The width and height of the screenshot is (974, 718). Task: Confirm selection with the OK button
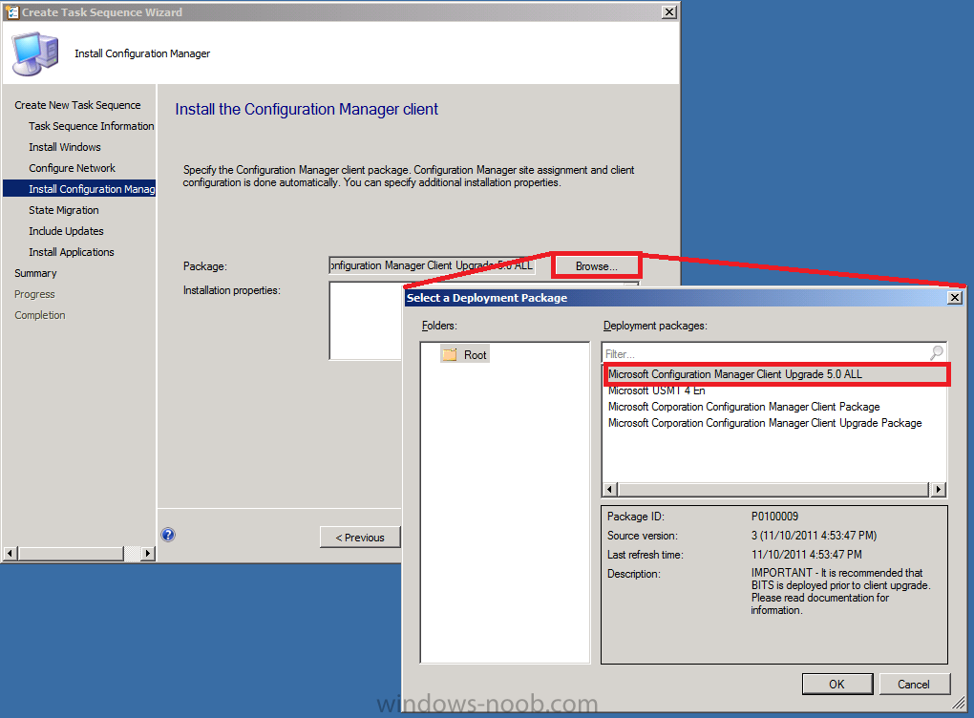point(836,684)
